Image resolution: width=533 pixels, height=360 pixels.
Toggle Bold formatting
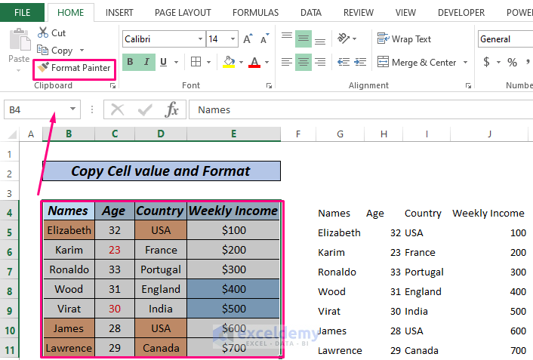pyautogui.click(x=130, y=62)
